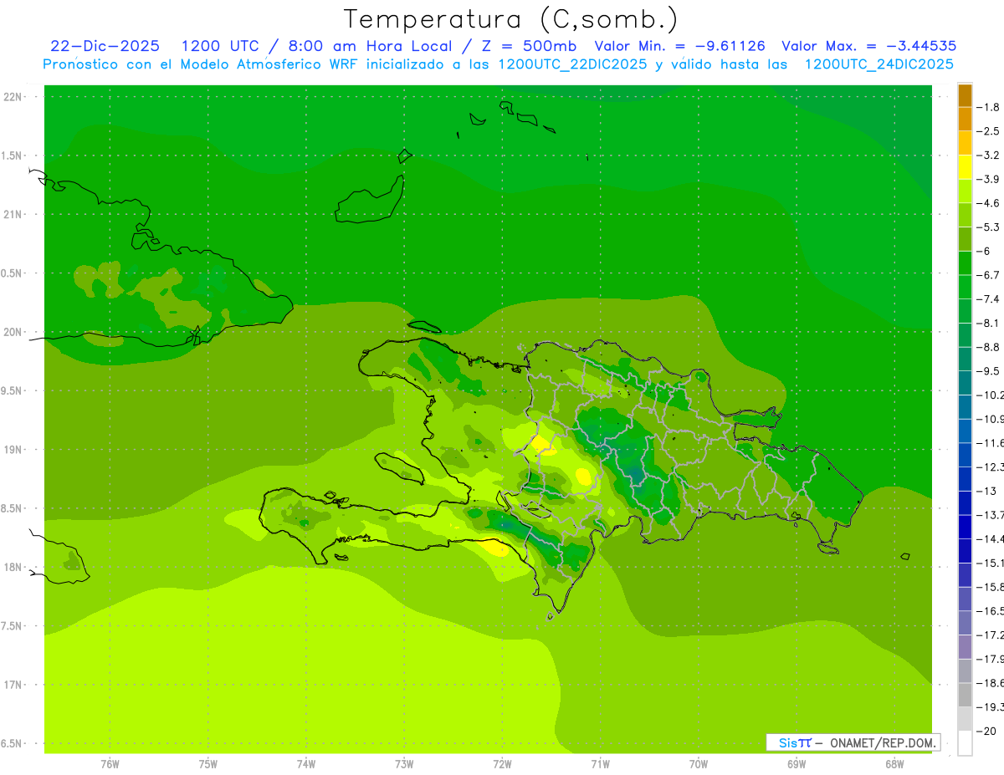The width and height of the screenshot is (1004, 775).
Task: Click the color bar value '-20'
Action: pyautogui.click(x=987, y=731)
